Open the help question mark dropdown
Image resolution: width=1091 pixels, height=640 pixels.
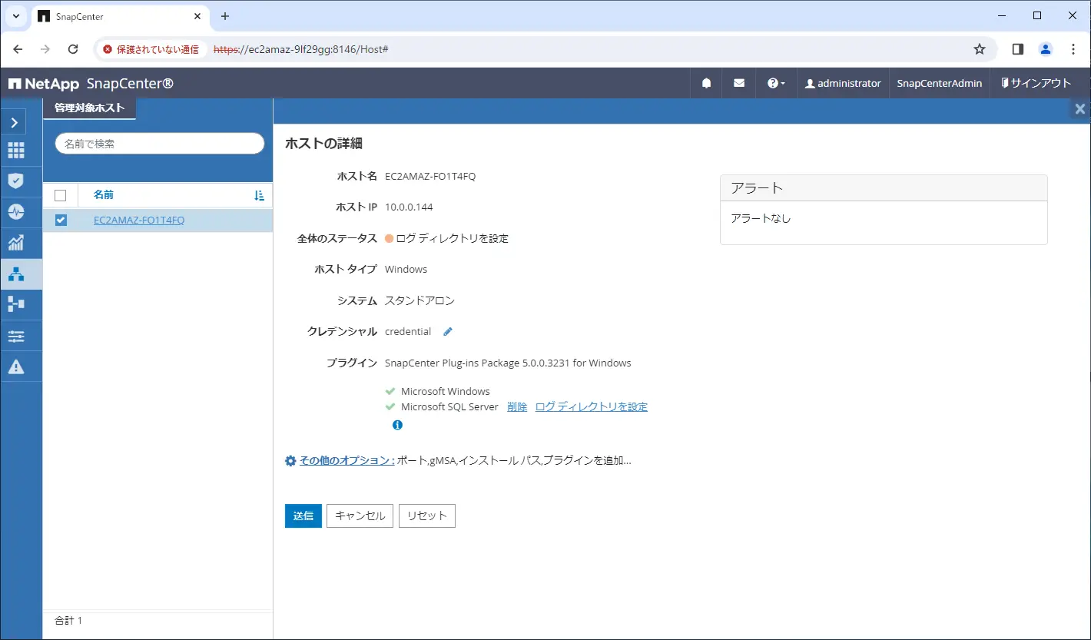[x=776, y=83]
